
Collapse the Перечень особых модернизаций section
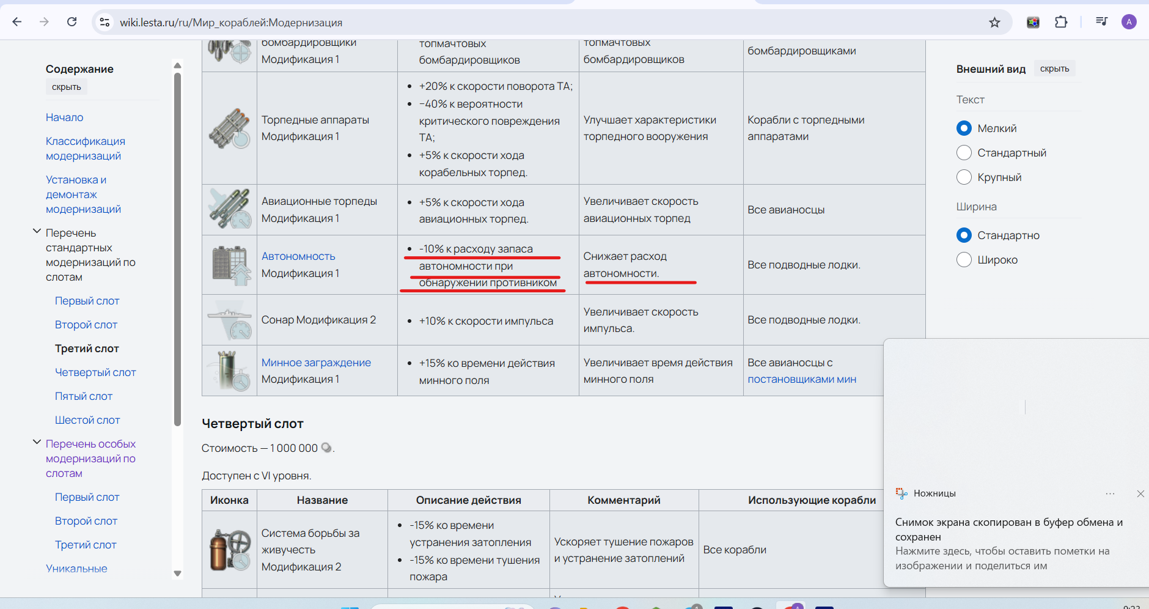37,442
